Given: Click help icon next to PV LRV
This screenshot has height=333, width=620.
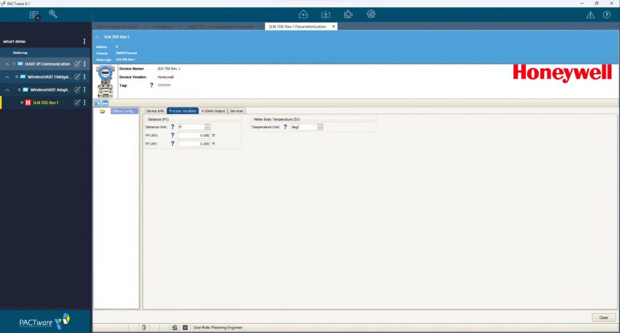Looking at the screenshot, I should pyautogui.click(x=172, y=144).
